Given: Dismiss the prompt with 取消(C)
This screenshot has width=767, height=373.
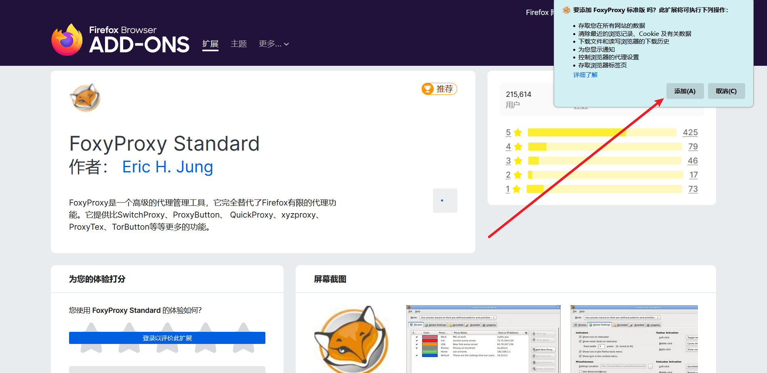Looking at the screenshot, I should tap(726, 91).
